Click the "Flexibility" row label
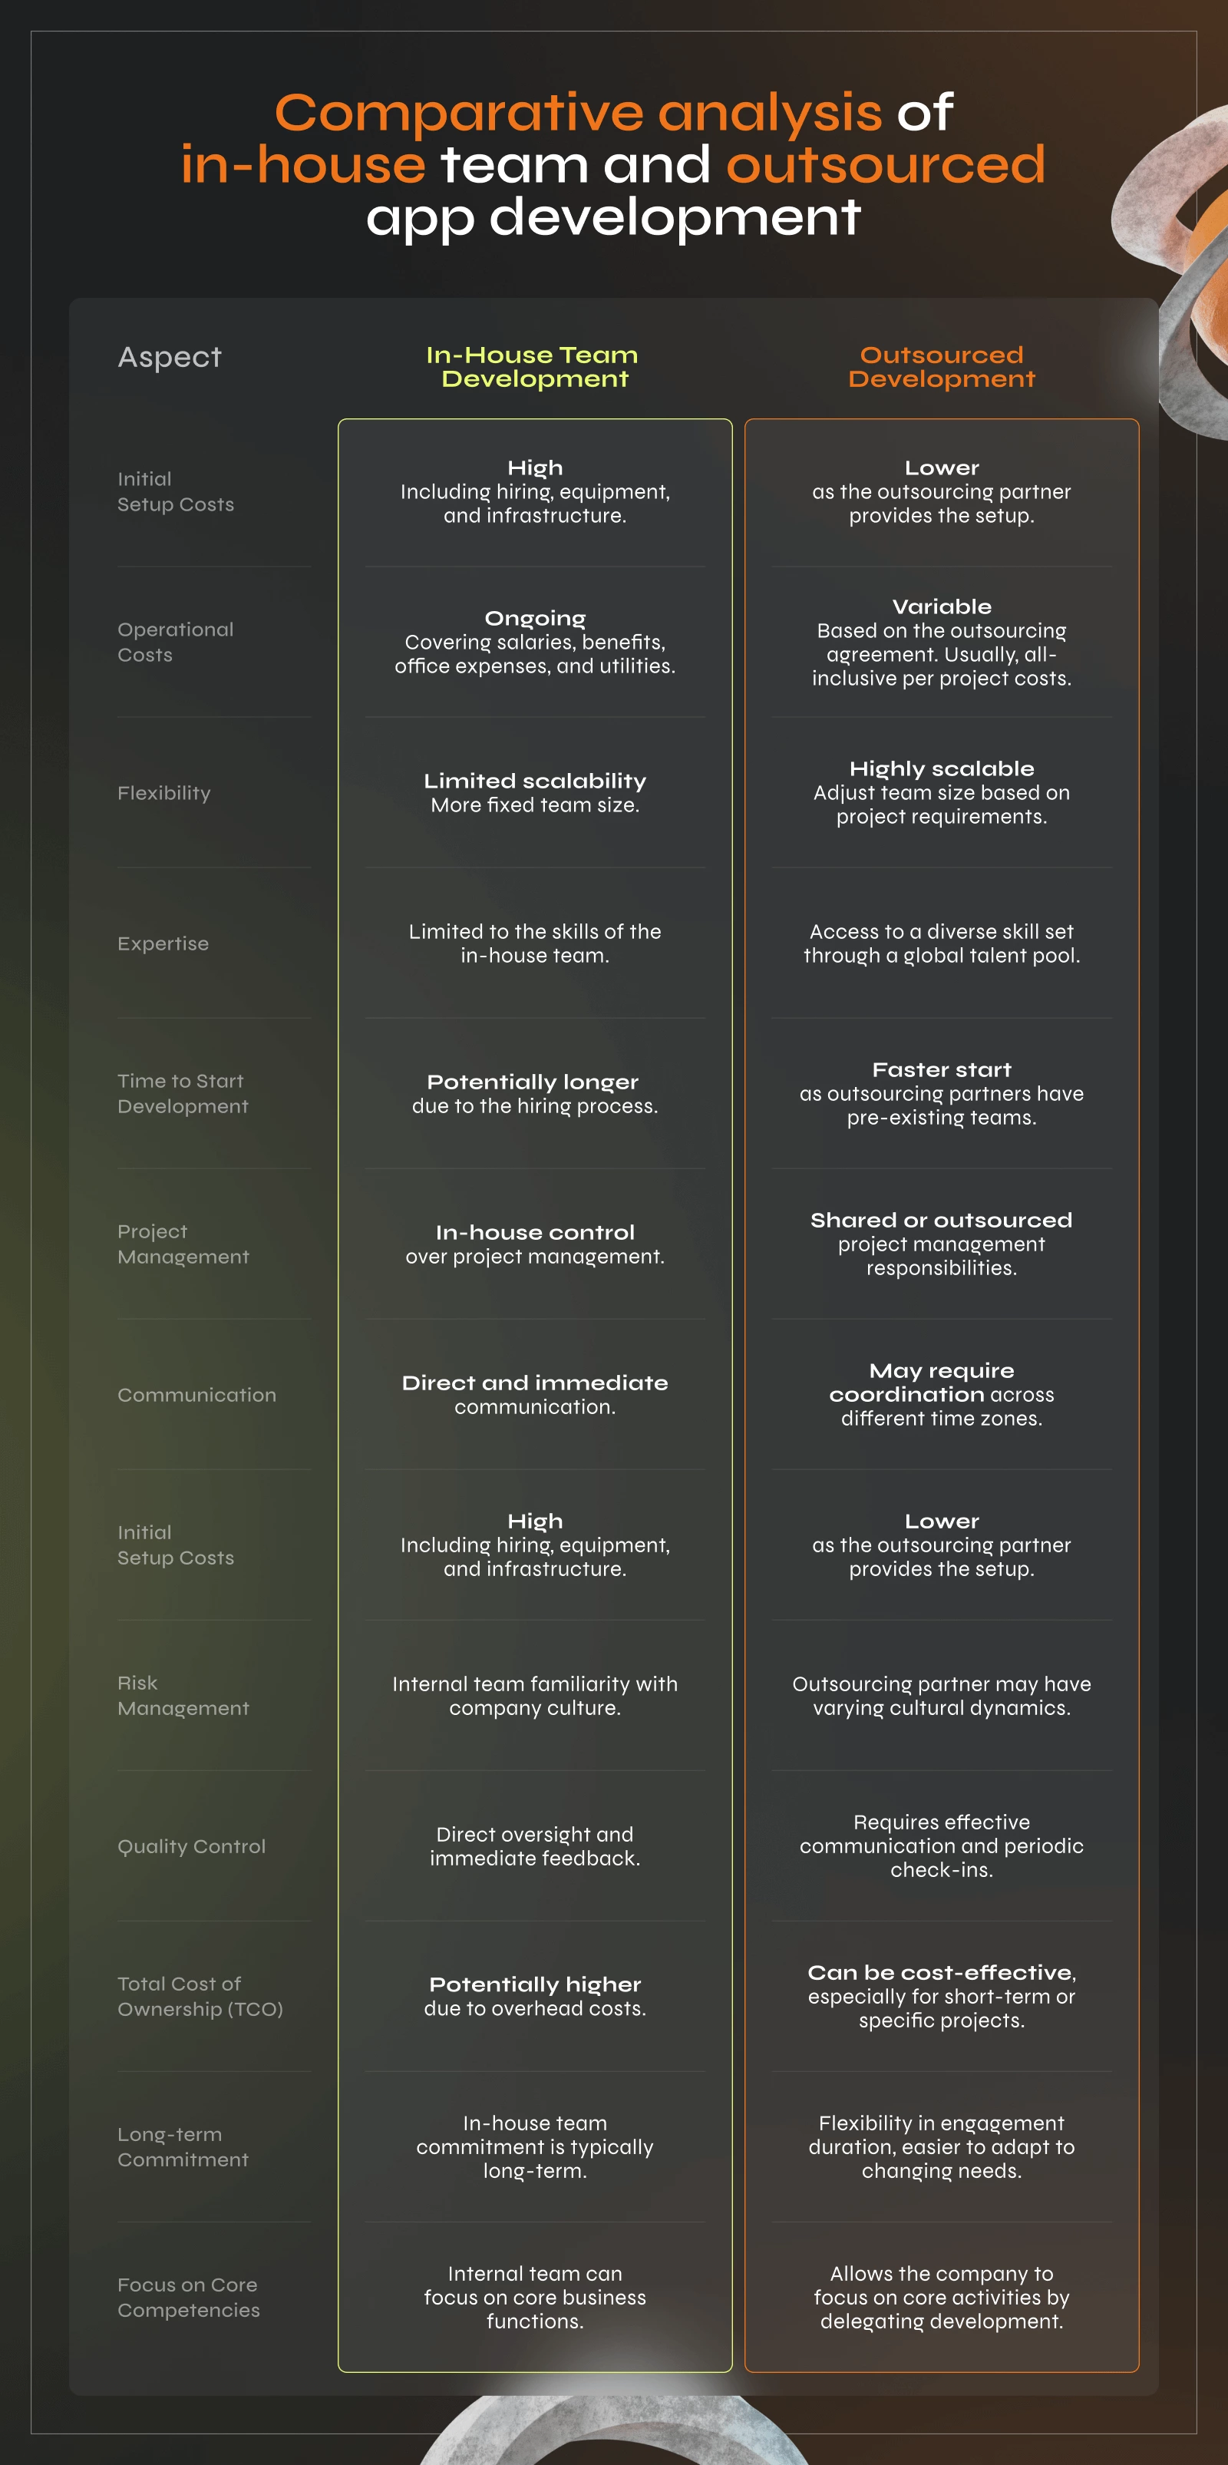Image resolution: width=1228 pixels, height=2465 pixels. (163, 792)
